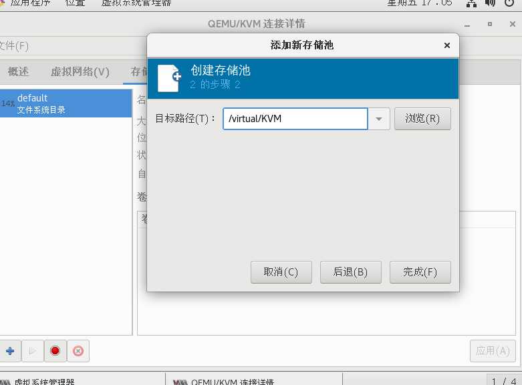This screenshot has width=522, height=385.
Task: Click the power icon in top bar
Action: [x=509, y=3]
